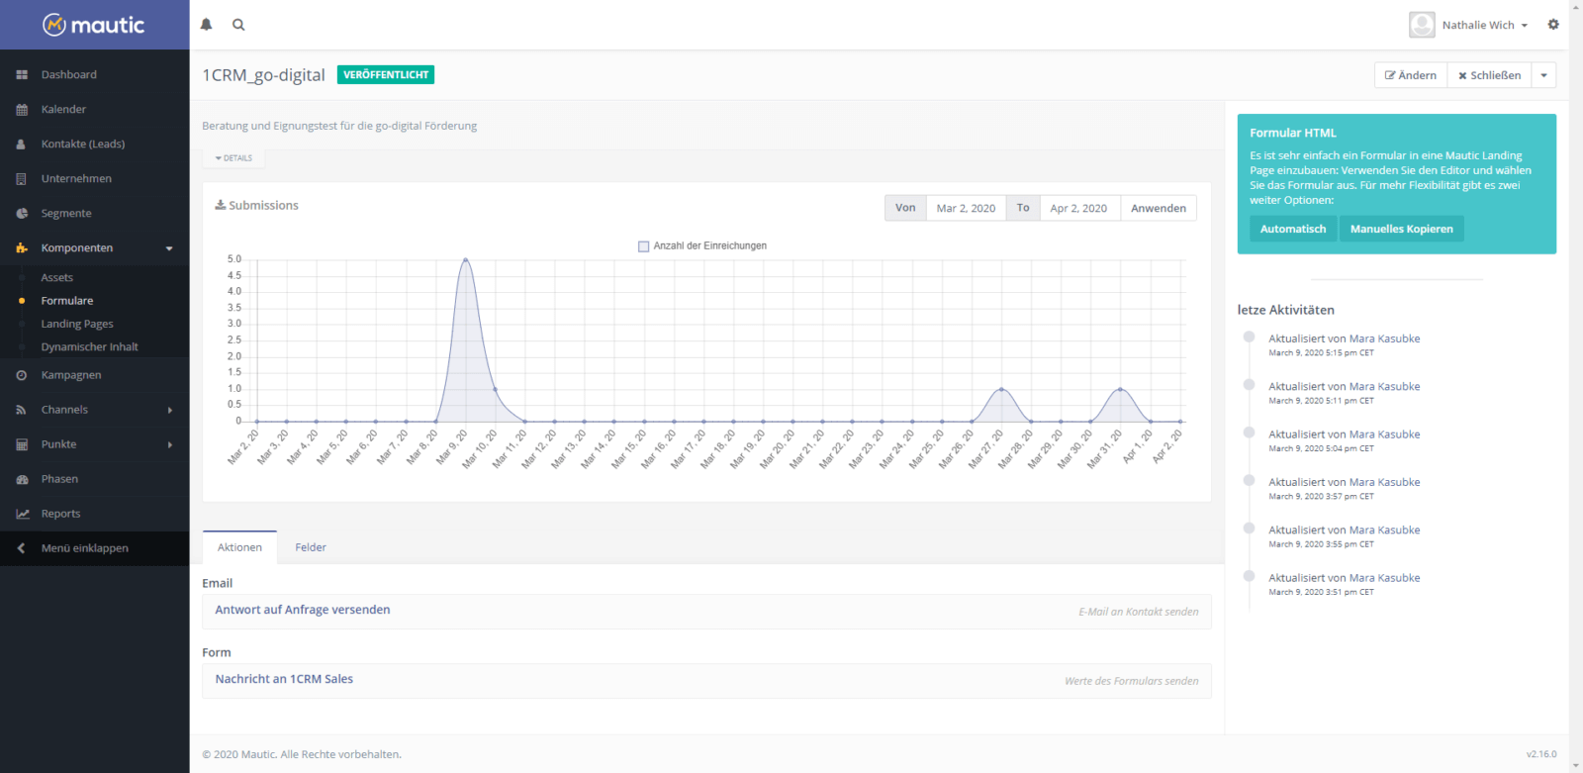Click the VERÖFFENTLICHT status badge
The width and height of the screenshot is (1583, 773).
click(386, 74)
